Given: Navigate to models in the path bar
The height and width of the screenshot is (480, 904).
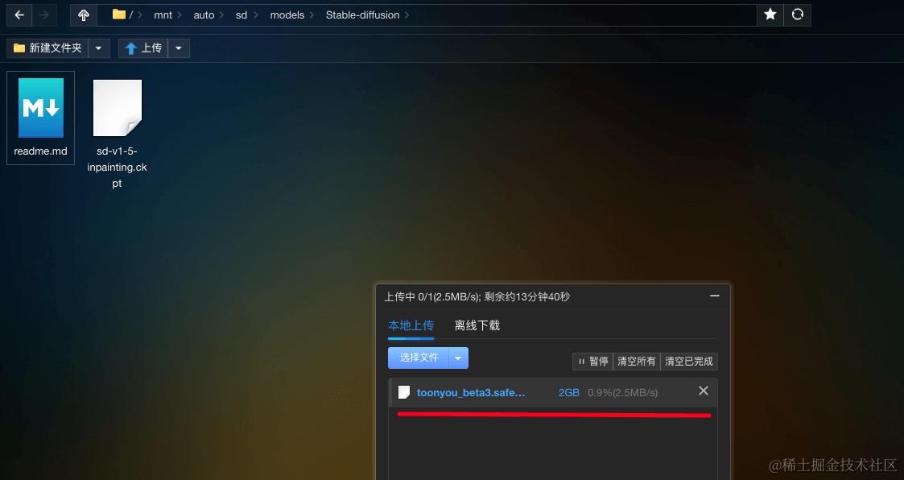Looking at the screenshot, I should [x=287, y=15].
